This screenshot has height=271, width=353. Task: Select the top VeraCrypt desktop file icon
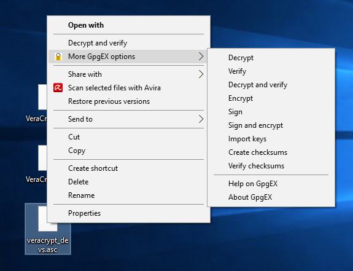pyautogui.click(x=42, y=97)
